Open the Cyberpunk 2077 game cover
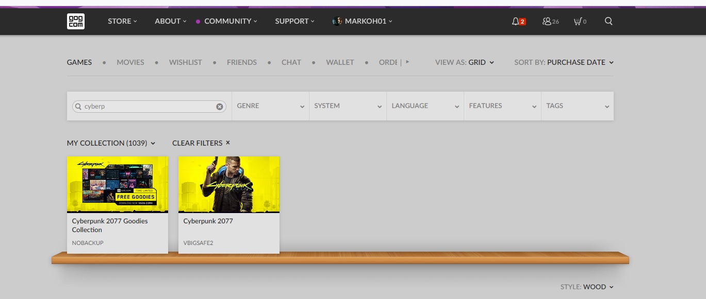This screenshot has height=299, width=706. 229,184
